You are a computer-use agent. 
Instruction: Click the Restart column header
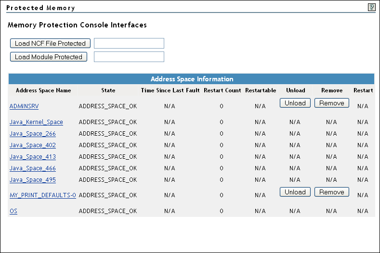(363, 90)
